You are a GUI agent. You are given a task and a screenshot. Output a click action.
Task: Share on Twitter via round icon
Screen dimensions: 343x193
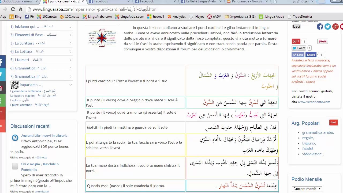(x=328, y=27)
